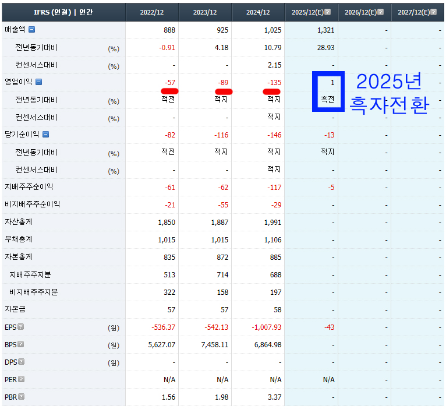Open help icon next to EPS
446x409 pixels.
[x=21, y=327]
